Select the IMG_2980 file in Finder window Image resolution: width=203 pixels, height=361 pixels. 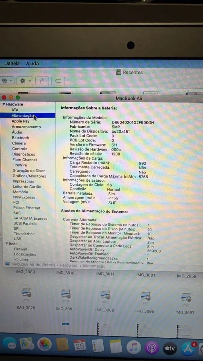(x=26, y=272)
